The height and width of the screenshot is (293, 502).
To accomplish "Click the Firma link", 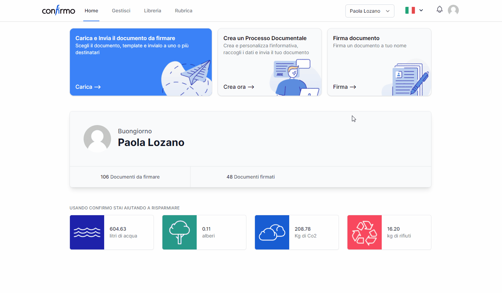I will [x=344, y=87].
